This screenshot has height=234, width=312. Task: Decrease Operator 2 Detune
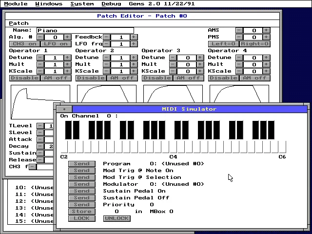coord(107,58)
